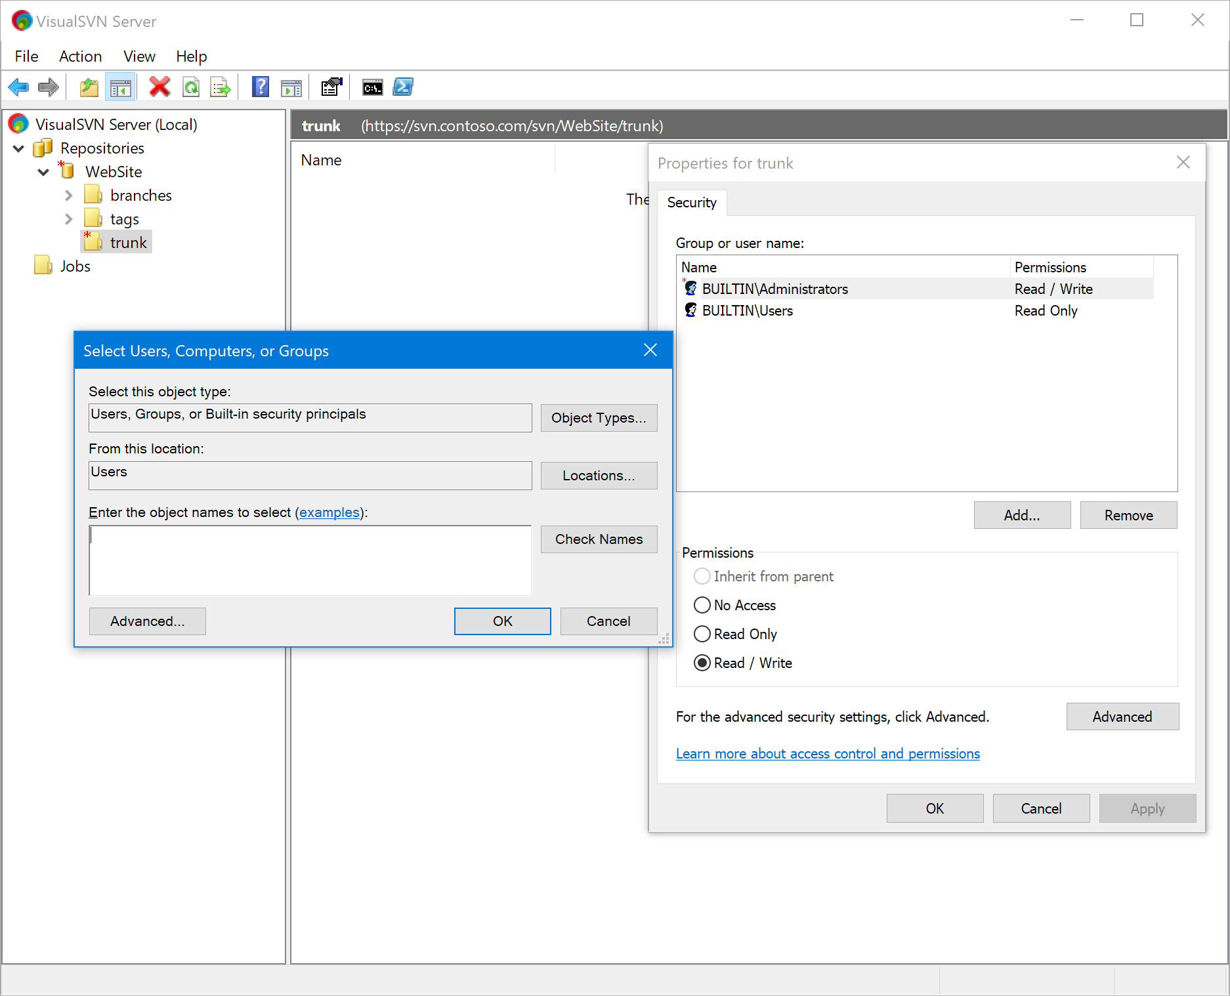The height and width of the screenshot is (996, 1230).
Task: Click the Up One Level folder icon
Action: (89, 87)
